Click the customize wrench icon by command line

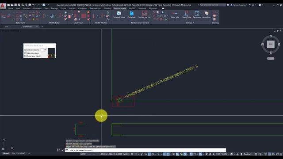click(x=63, y=150)
